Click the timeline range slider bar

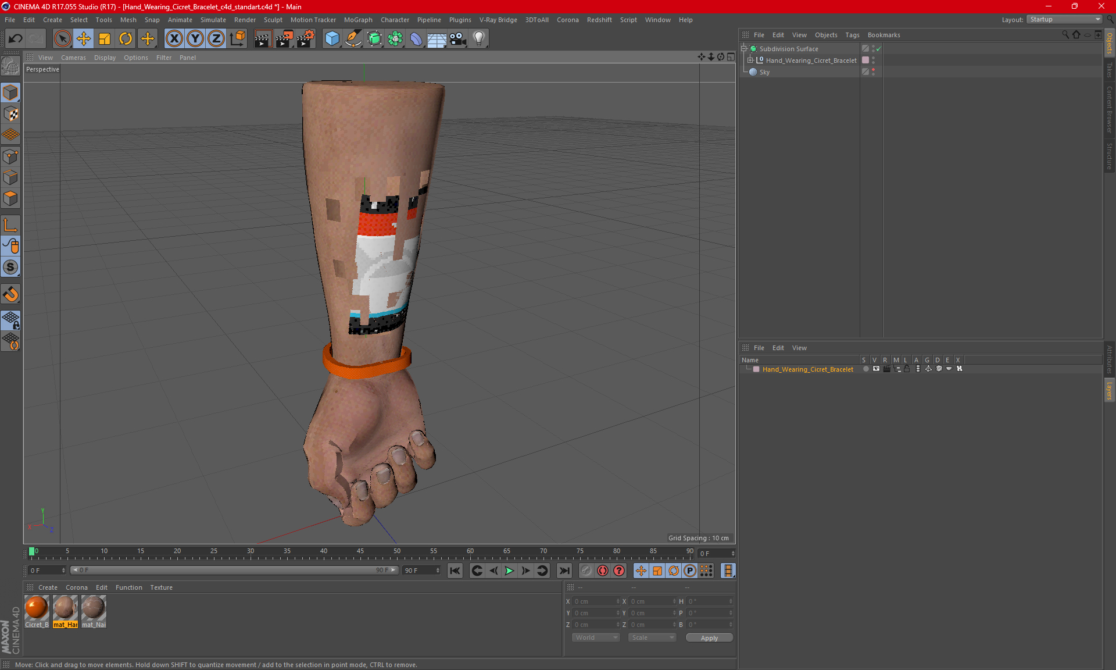tap(234, 570)
